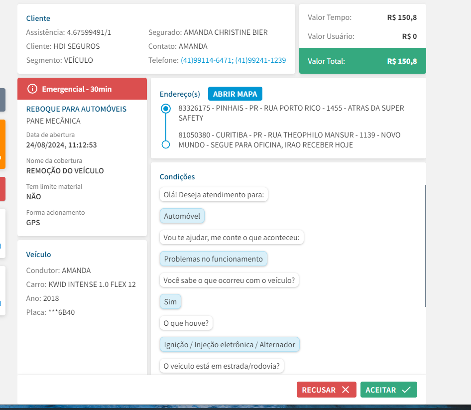The height and width of the screenshot is (410, 471).
Task: Click PANE MECÂNICA text
Action: [53, 121]
